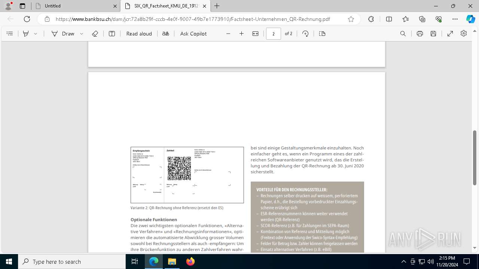Viewport: 479px width, 269px height.
Task: Close the Untitled tab
Action: coord(115,6)
